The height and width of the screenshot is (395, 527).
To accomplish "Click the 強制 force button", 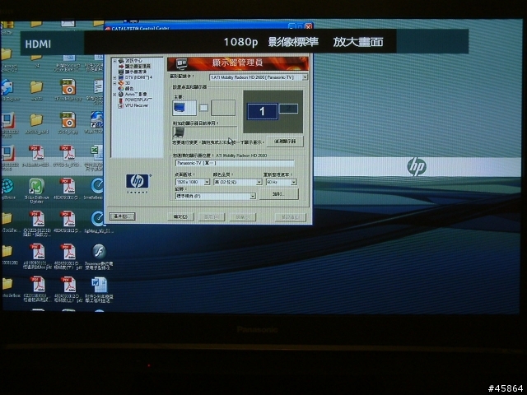I will [x=278, y=194].
